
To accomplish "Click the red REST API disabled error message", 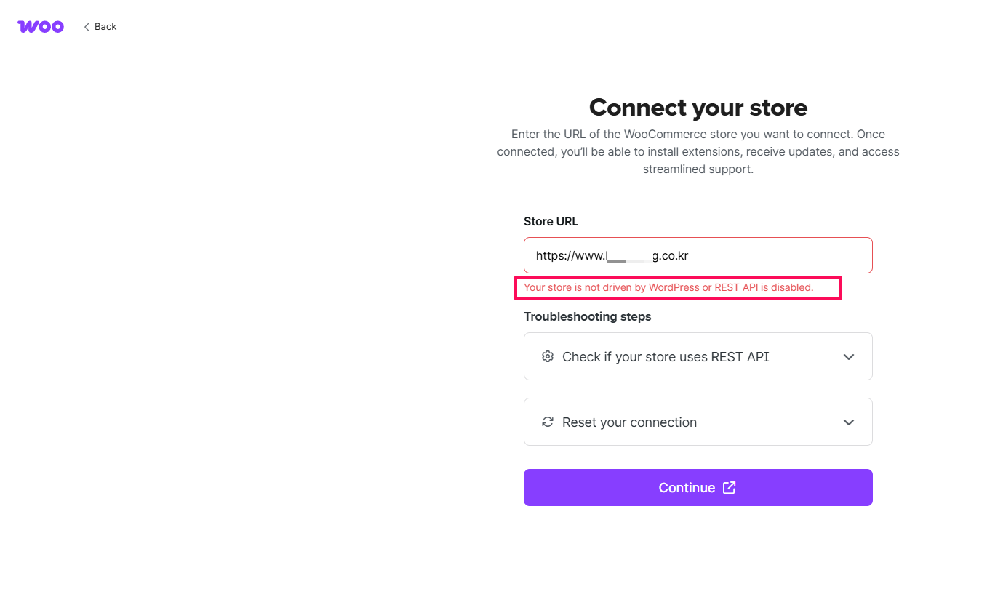I will [668, 287].
